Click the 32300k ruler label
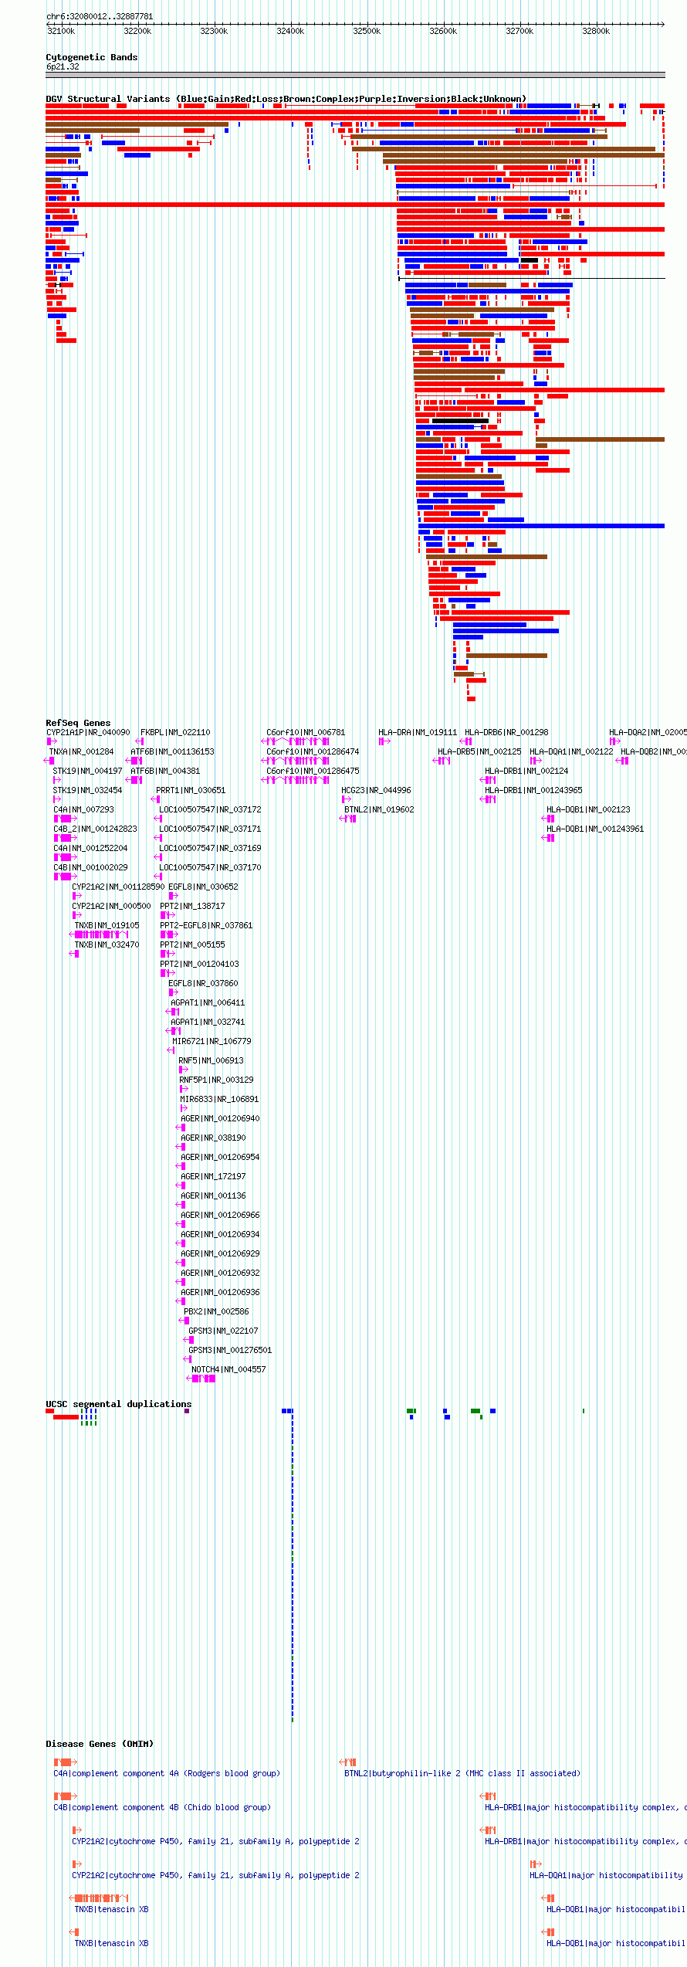The image size is (687, 1967). click(215, 31)
